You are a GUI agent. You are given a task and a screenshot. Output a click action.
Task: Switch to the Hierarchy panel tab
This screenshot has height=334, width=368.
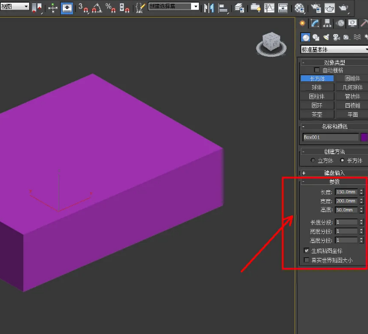[x=327, y=23]
